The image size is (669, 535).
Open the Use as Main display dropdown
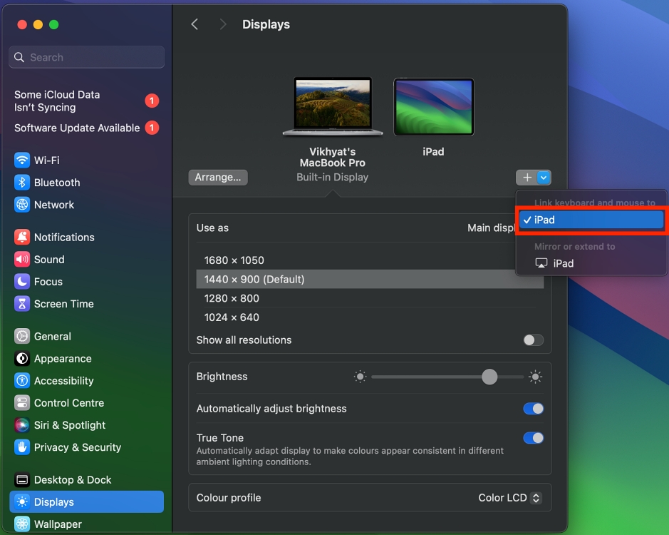coord(492,228)
